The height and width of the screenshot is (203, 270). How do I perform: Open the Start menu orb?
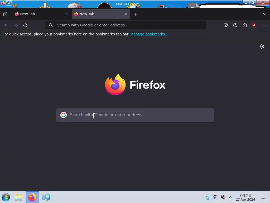(x=6, y=197)
